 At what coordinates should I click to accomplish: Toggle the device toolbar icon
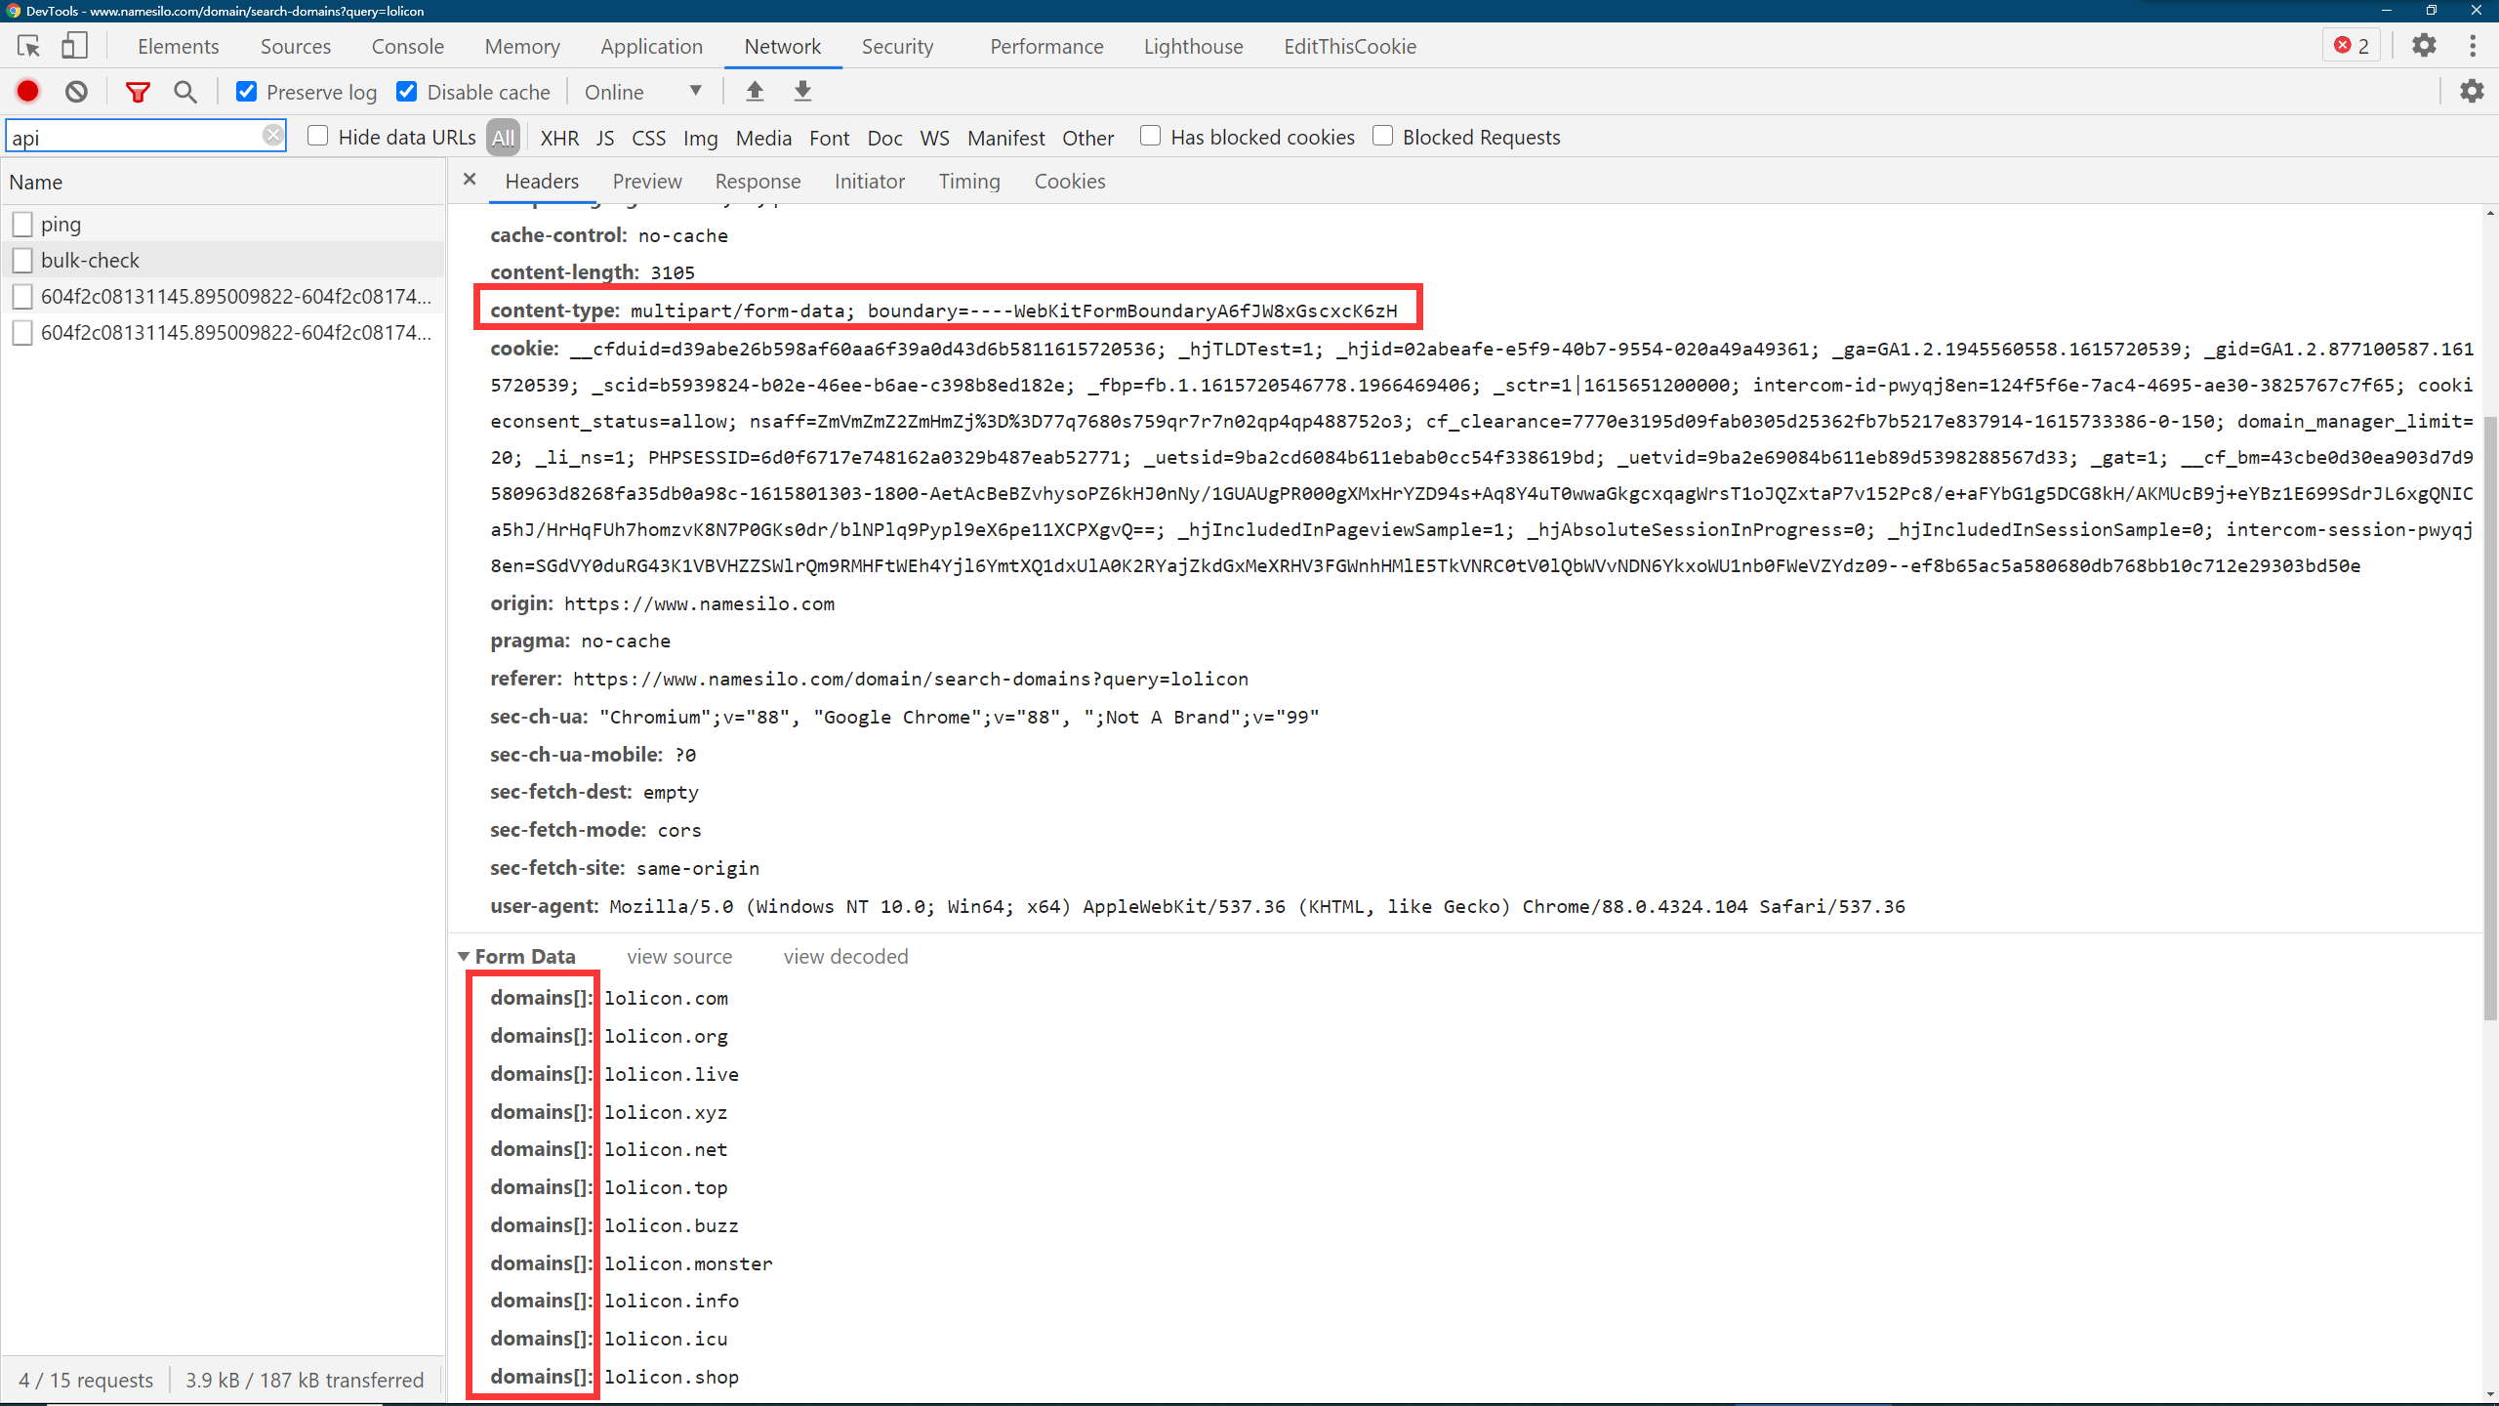(74, 46)
